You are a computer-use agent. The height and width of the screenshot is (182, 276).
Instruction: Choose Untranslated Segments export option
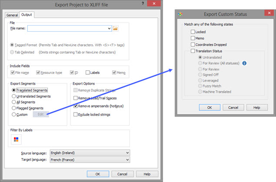pos(14,96)
